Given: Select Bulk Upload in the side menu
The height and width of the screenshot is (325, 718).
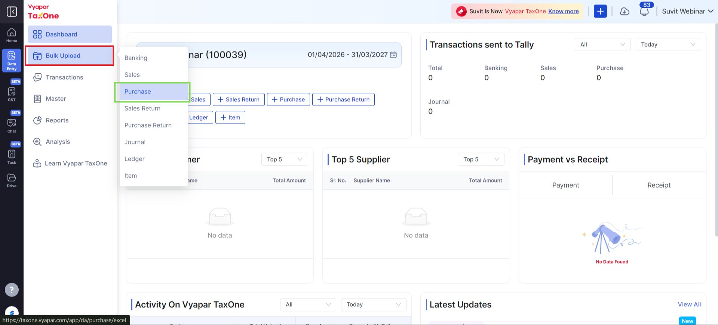Looking at the screenshot, I should pyautogui.click(x=70, y=56).
